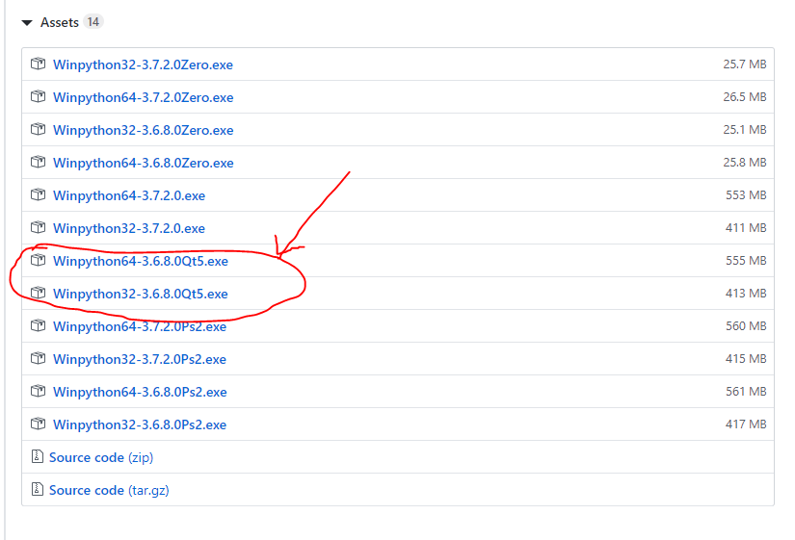Click the 415 MB file size
795x540 pixels.
[x=746, y=359]
